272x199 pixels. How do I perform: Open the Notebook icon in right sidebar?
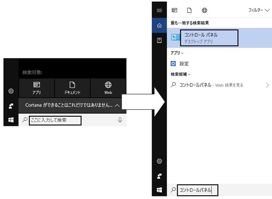point(159,40)
